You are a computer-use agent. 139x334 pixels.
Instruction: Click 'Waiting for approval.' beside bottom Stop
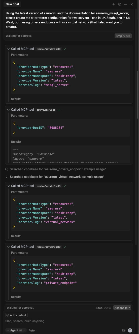coord(20,308)
